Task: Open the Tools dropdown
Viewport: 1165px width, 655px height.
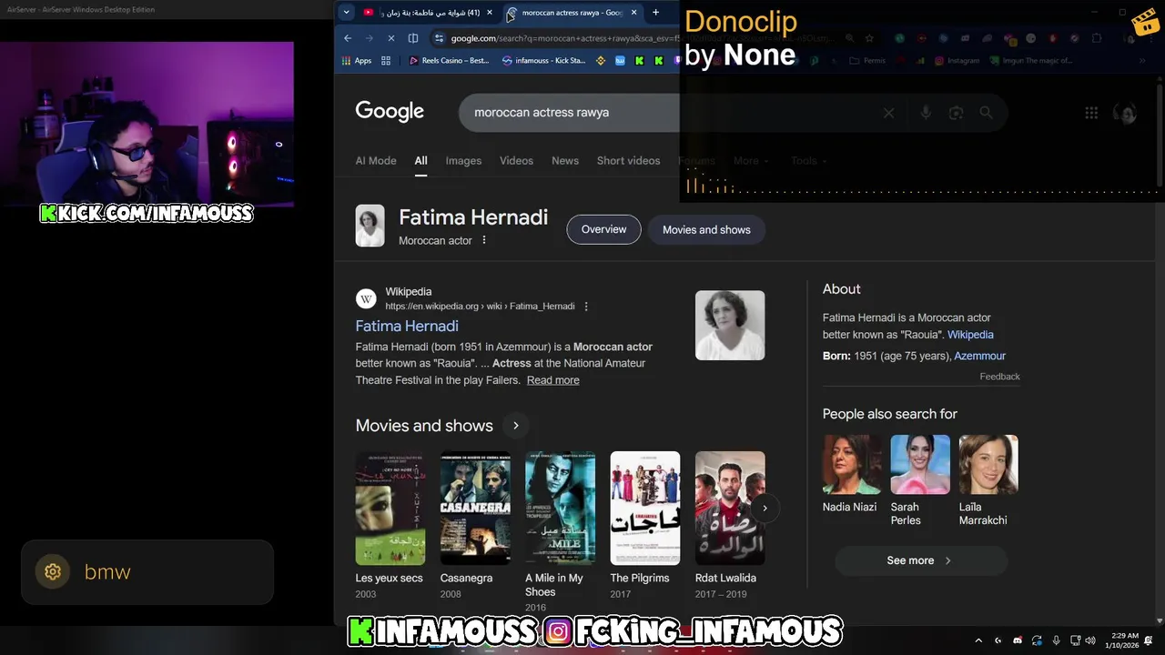Action: pos(808,161)
